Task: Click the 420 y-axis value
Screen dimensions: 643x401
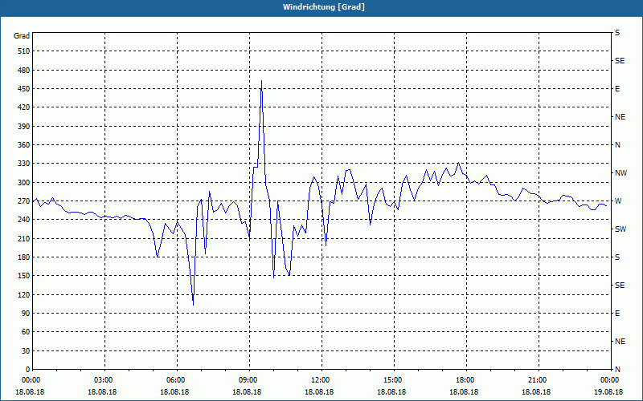Action: coord(24,107)
